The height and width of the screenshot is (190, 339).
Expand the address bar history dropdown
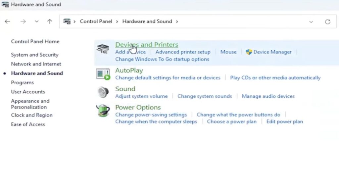click(311, 22)
